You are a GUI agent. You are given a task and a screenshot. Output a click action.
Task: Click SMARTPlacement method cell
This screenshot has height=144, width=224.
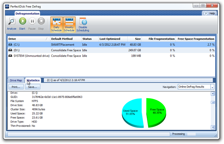pyautogui.click(x=62, y=45)
